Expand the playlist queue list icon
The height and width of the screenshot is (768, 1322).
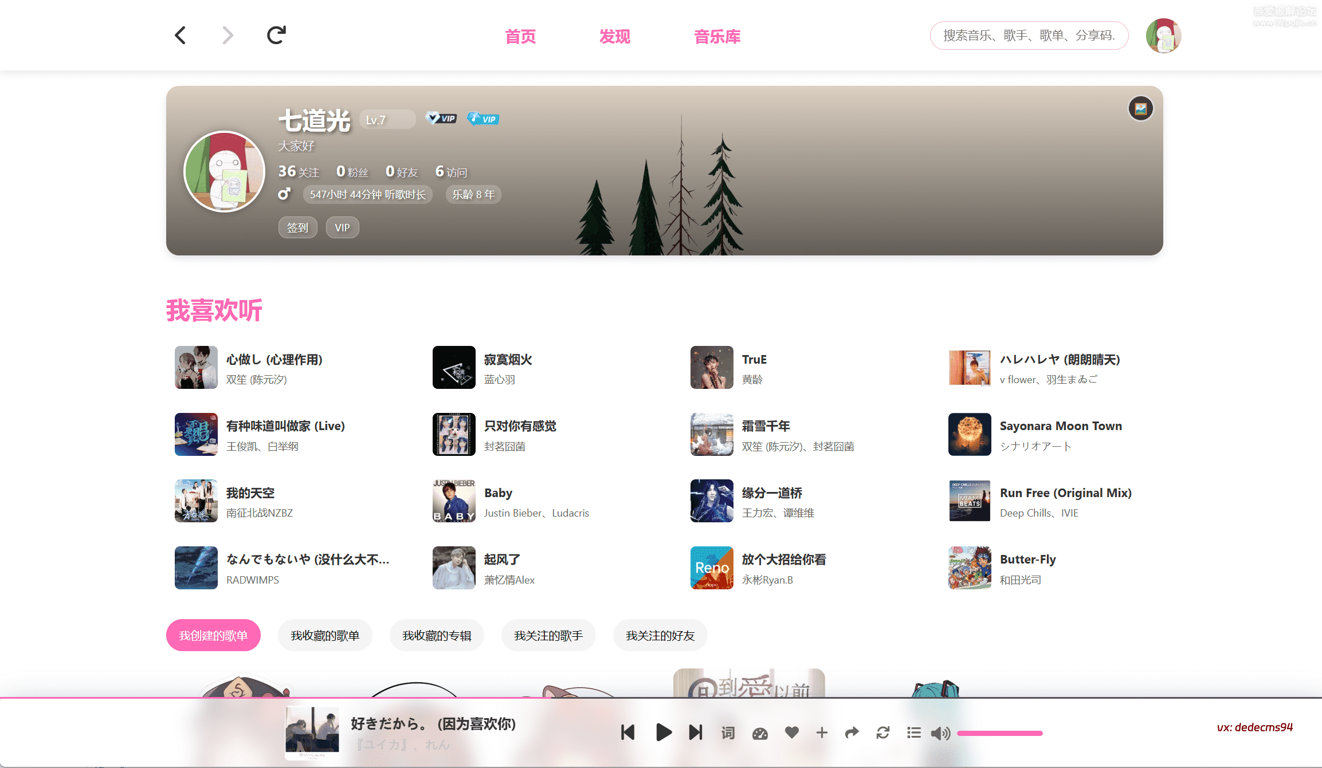pyautogui.click(x=913, y=732)
